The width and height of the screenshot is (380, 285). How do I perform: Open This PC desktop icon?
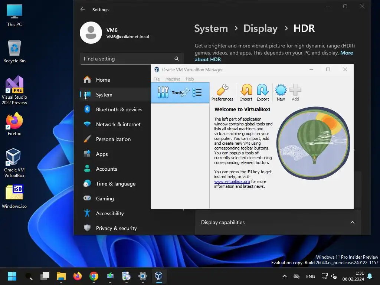tap(14, 16)
